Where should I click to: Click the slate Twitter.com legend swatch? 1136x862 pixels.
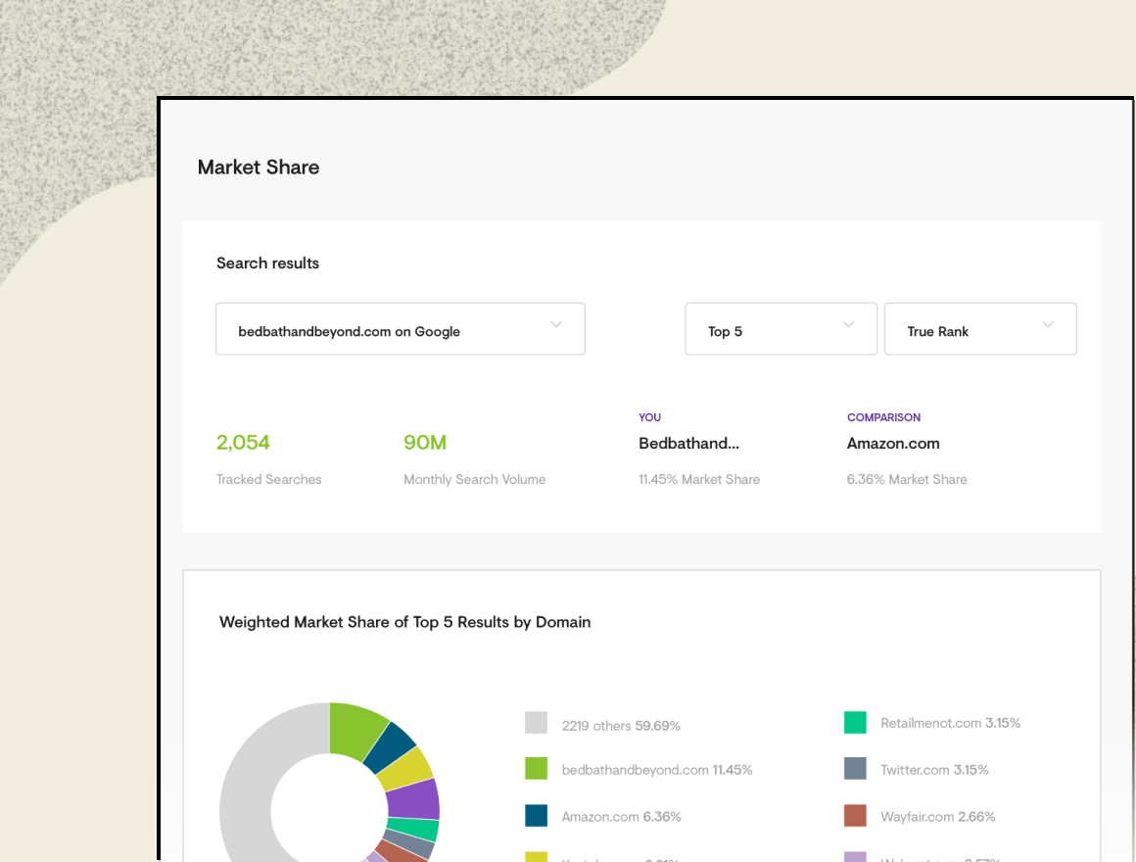(x=855, y=769)
